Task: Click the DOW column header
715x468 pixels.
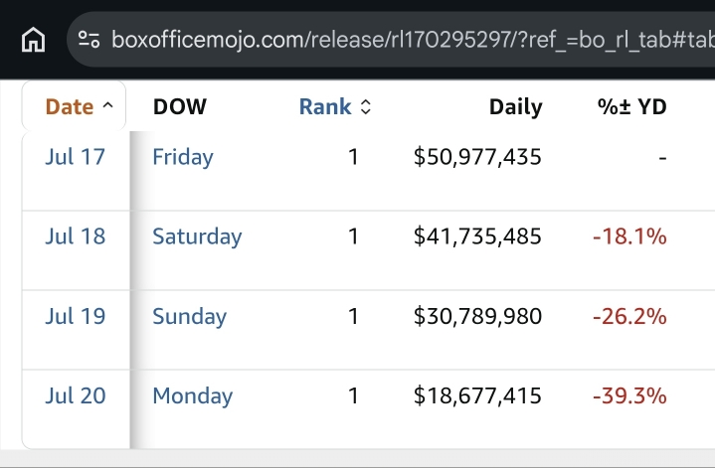Action: pyautogui.click(x=180, y=106)
